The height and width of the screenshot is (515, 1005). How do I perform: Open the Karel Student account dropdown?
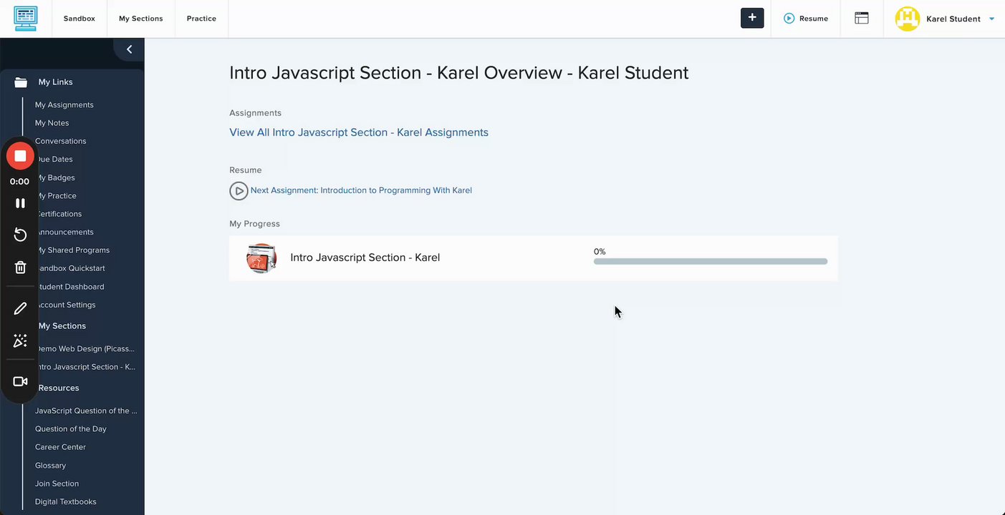tap(991, 19)
